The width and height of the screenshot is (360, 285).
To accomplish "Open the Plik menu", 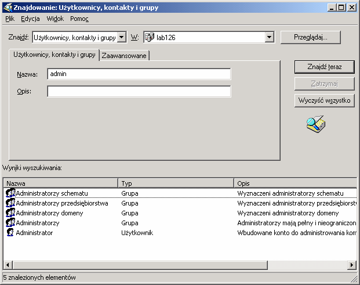I will click(x=10, y=19).
